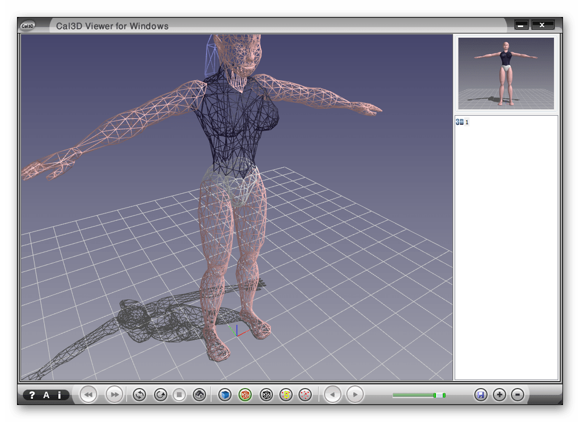Go to previous item with left arrow
The width and height of the screenshot is (580, 422).
coord(333,395)
